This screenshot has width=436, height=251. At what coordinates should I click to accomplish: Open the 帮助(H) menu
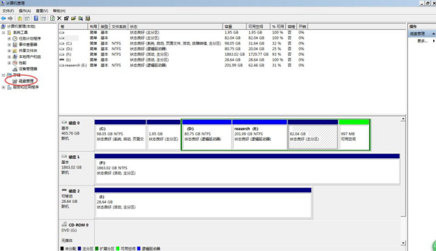(59, 11)
